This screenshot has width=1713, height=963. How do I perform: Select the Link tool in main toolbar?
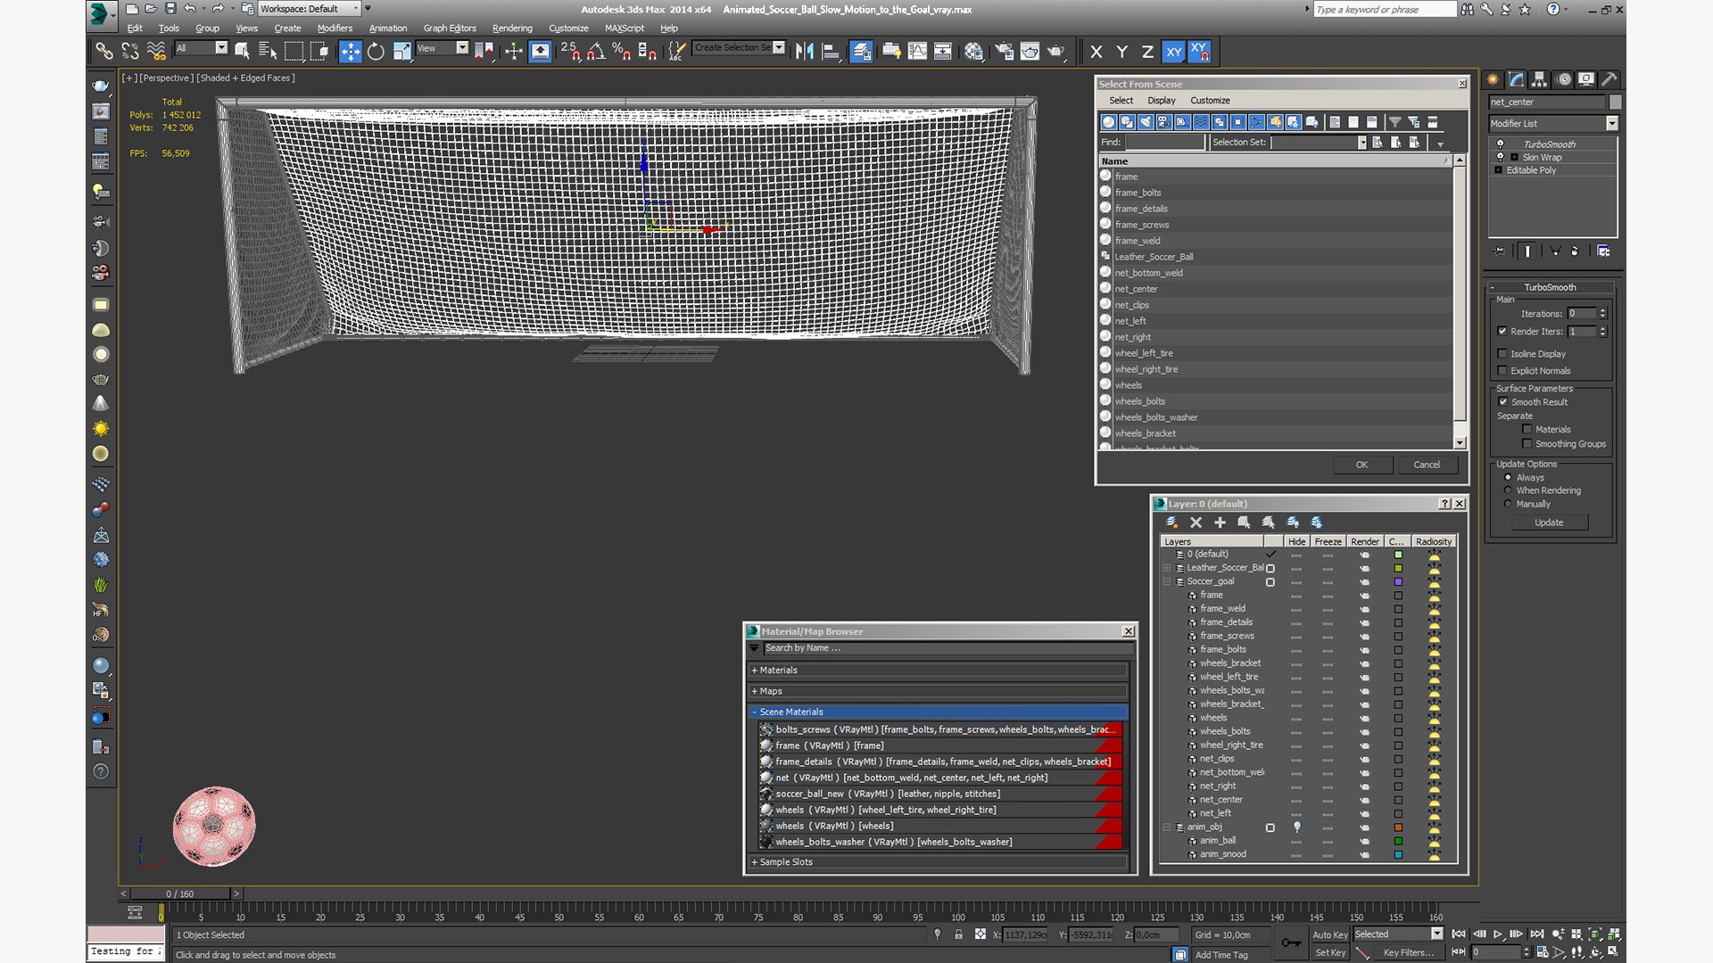coord(104,51)
